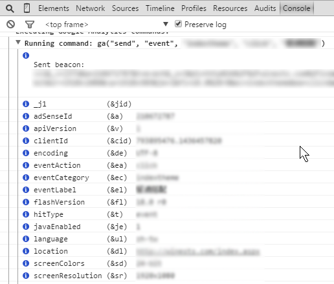Image resolution: width=334 pixels, height=284 pixels.
Task: Open the Elements tab
Action: [x=54, y=8]
